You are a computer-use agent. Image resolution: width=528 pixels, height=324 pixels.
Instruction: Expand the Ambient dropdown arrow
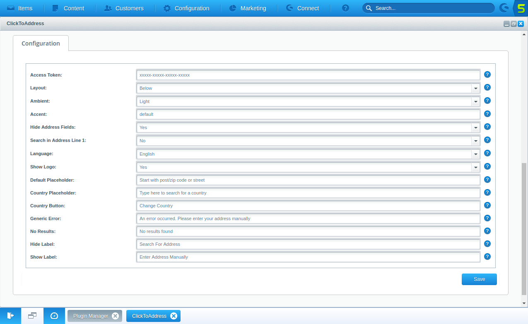(475, 101)
